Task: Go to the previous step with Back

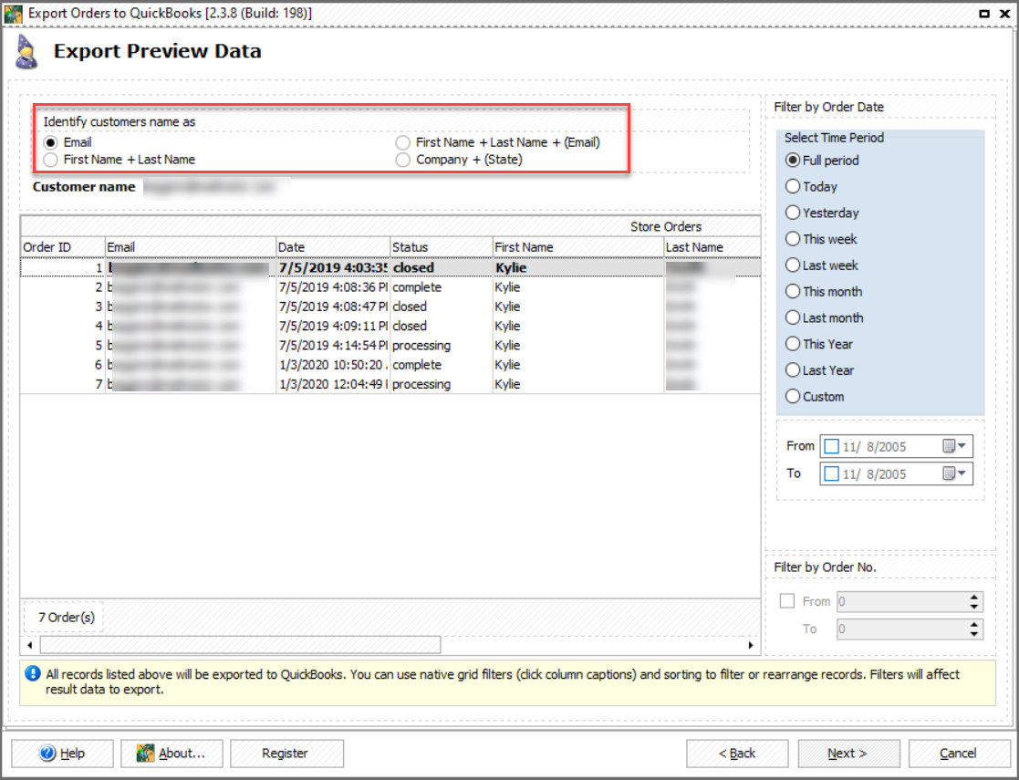Action: (737, 753)
